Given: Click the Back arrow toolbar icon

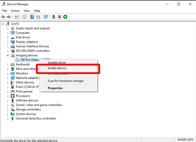Looking at the screenshot, I should 3,17.
